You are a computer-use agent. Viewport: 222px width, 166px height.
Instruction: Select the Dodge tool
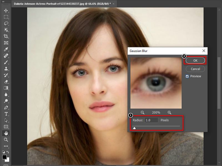pyautogui.click(x=6, y=101)
